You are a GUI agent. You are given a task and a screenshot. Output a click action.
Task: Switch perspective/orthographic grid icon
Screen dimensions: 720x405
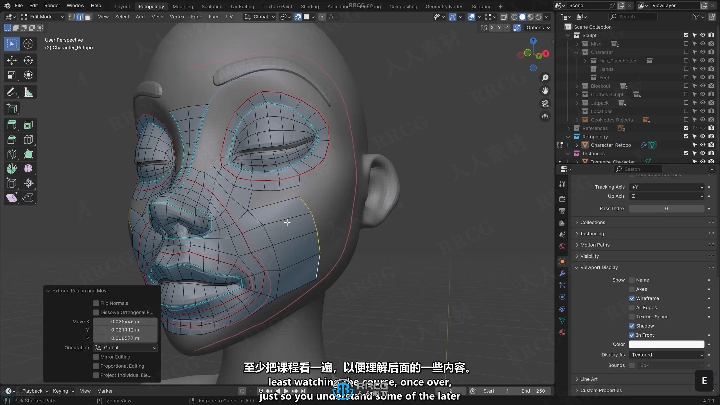click(545, 116)
